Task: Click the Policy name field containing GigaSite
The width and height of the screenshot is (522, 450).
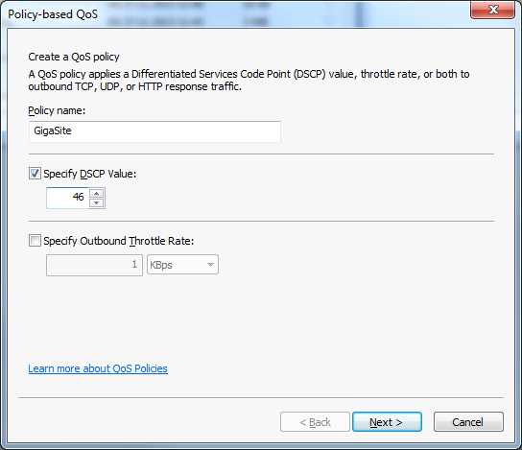Action: coord(154,131)
